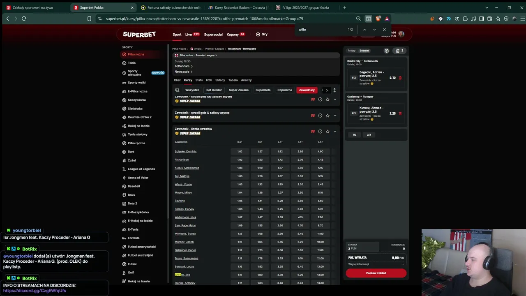The image size is (526, 296).
Task: Open the browser hamburger menu
Action: [x=522, y=18]
